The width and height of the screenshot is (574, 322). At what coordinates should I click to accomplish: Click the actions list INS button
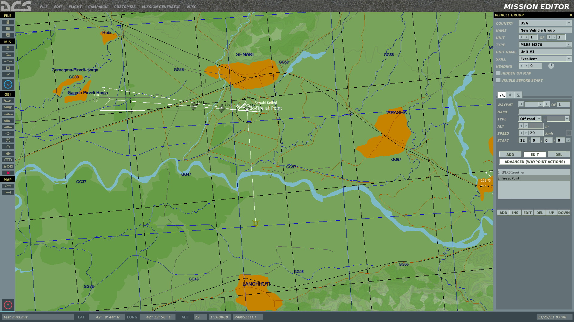pos(515,213)
